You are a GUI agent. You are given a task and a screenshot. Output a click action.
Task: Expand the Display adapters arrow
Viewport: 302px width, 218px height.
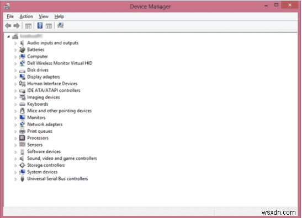coord(15,77)
